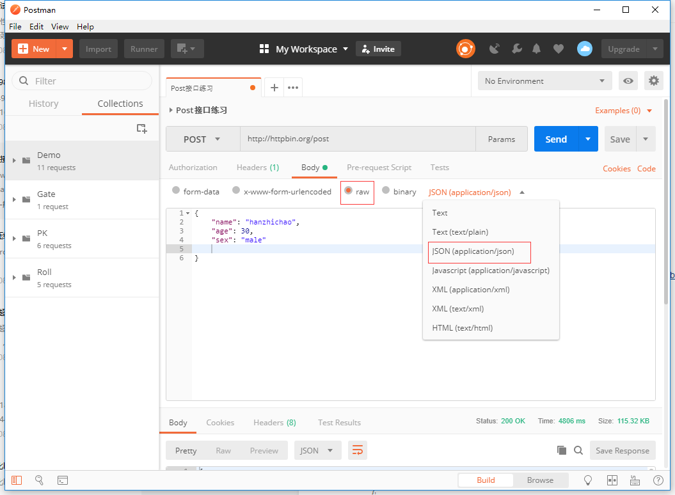This screenshot has width=675, height=495.
Task: Switch to Build mode
Action: 486,480
